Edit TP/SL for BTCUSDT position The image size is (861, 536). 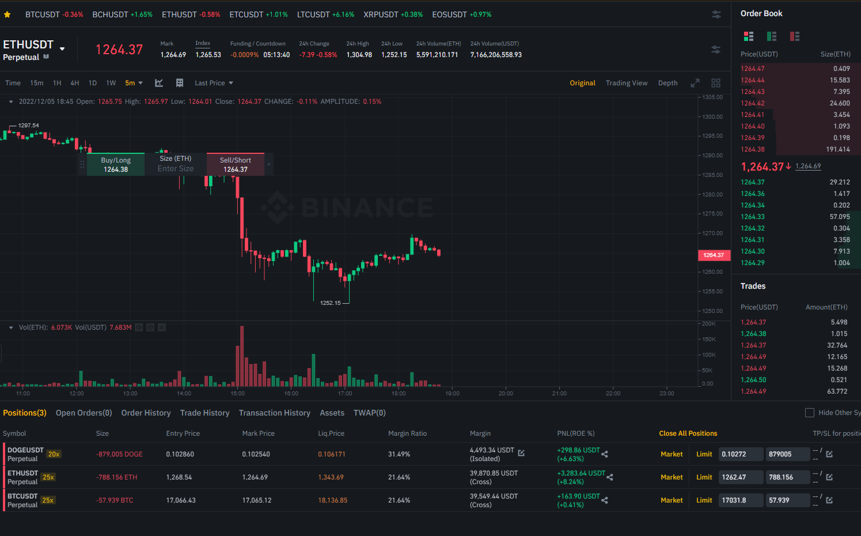829,500
